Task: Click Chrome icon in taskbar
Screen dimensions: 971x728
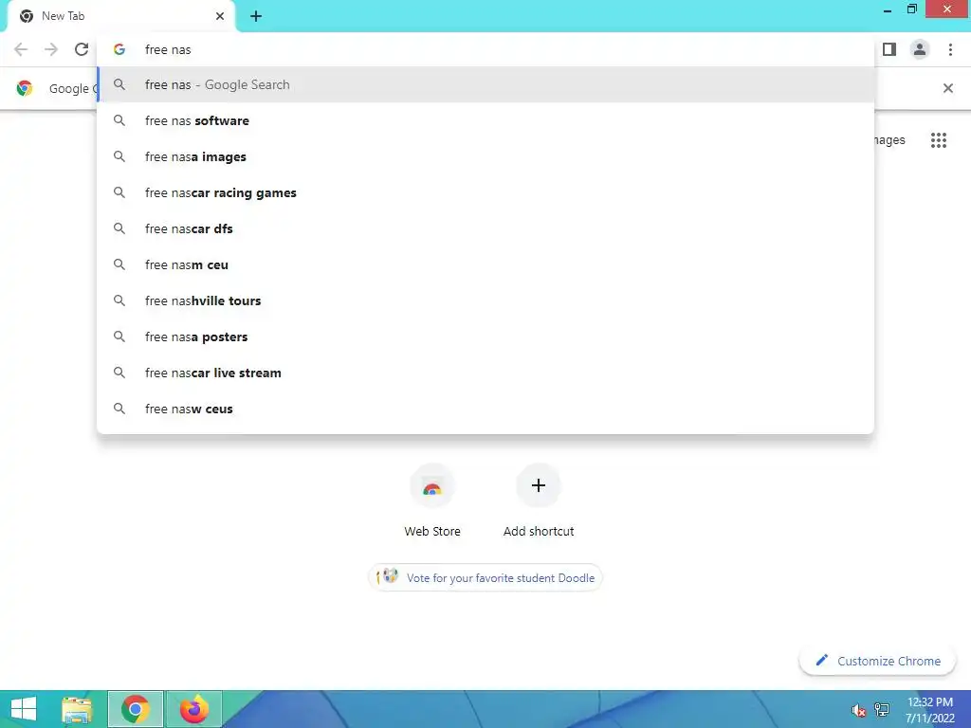Action: 136,709
